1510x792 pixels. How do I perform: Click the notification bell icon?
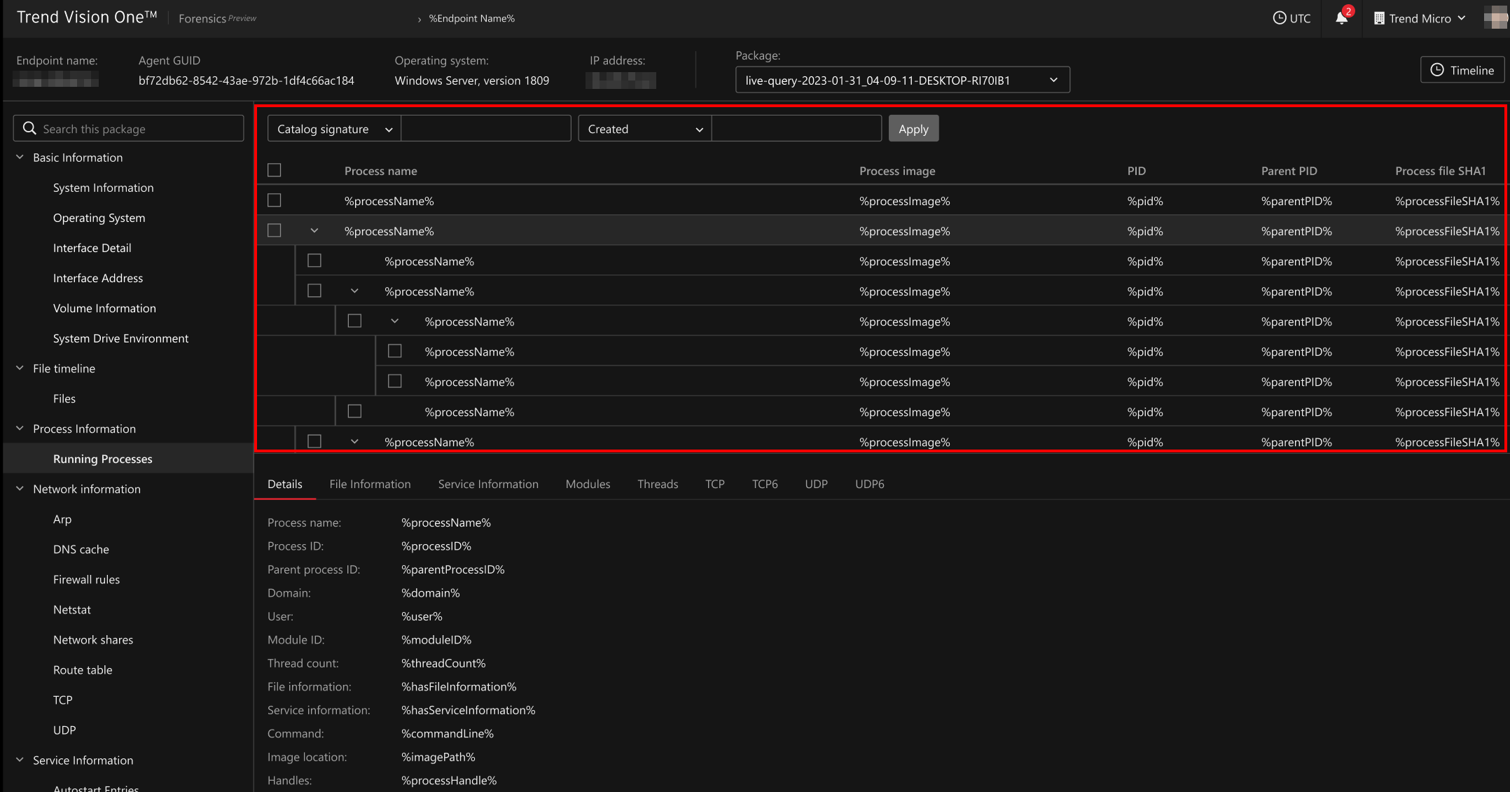pos(1341,18)
